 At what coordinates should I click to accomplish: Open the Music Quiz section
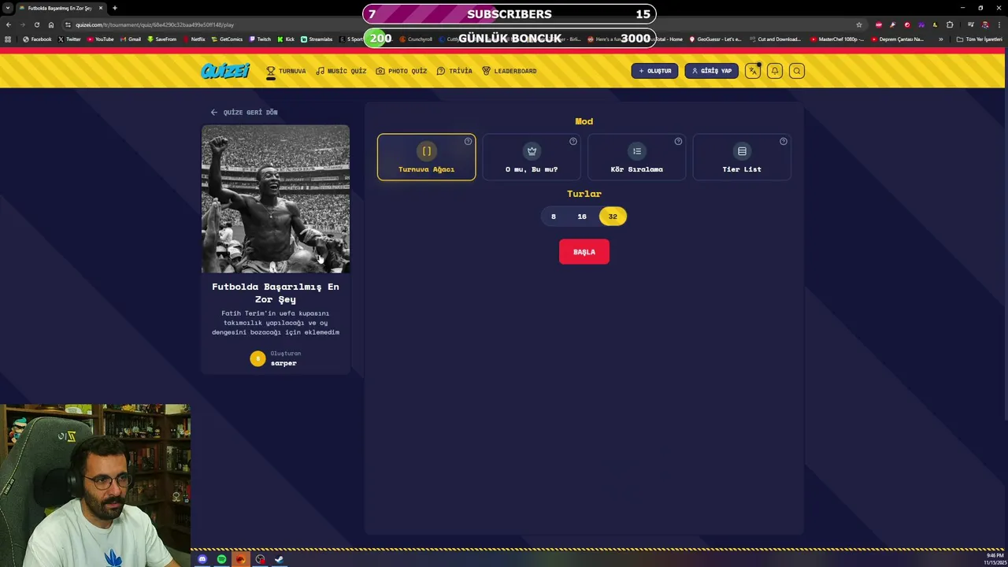[x=341, y=71]
